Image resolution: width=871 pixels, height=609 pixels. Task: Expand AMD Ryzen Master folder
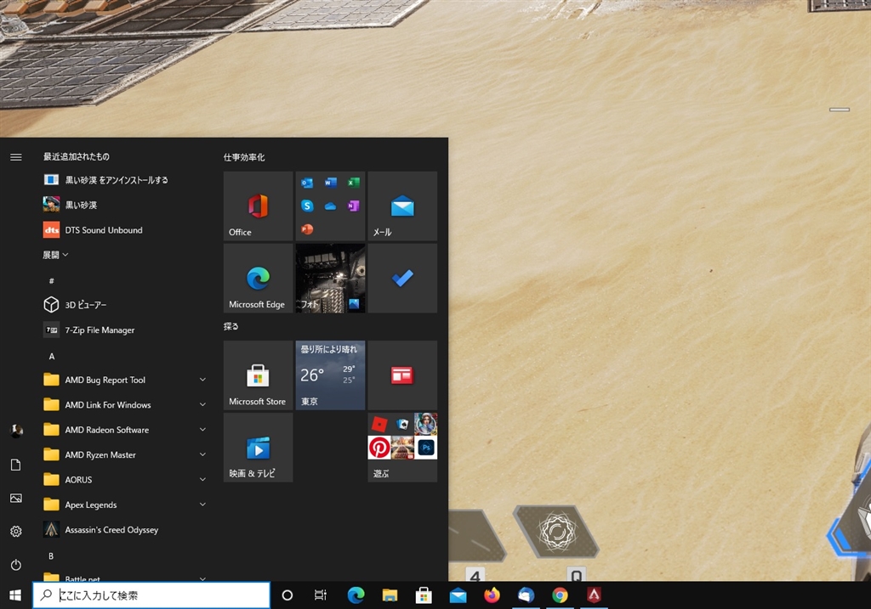(125, 454)
